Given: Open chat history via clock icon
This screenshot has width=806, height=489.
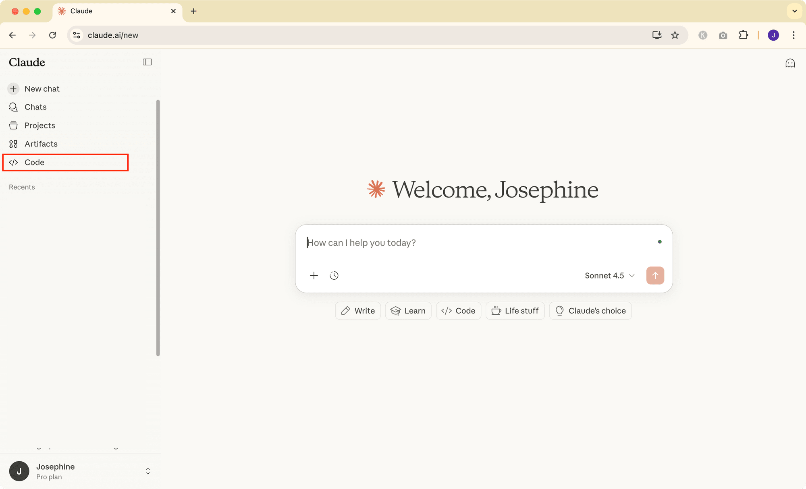Looking at the screenshot, I should click(x=334, y=275).
